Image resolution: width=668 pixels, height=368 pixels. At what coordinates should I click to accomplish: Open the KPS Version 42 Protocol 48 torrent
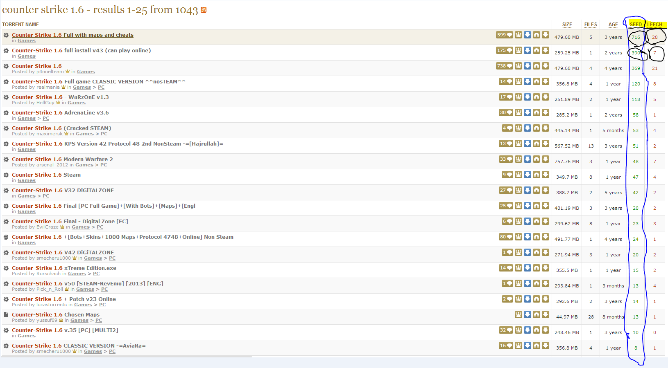(x=118, y=144)
